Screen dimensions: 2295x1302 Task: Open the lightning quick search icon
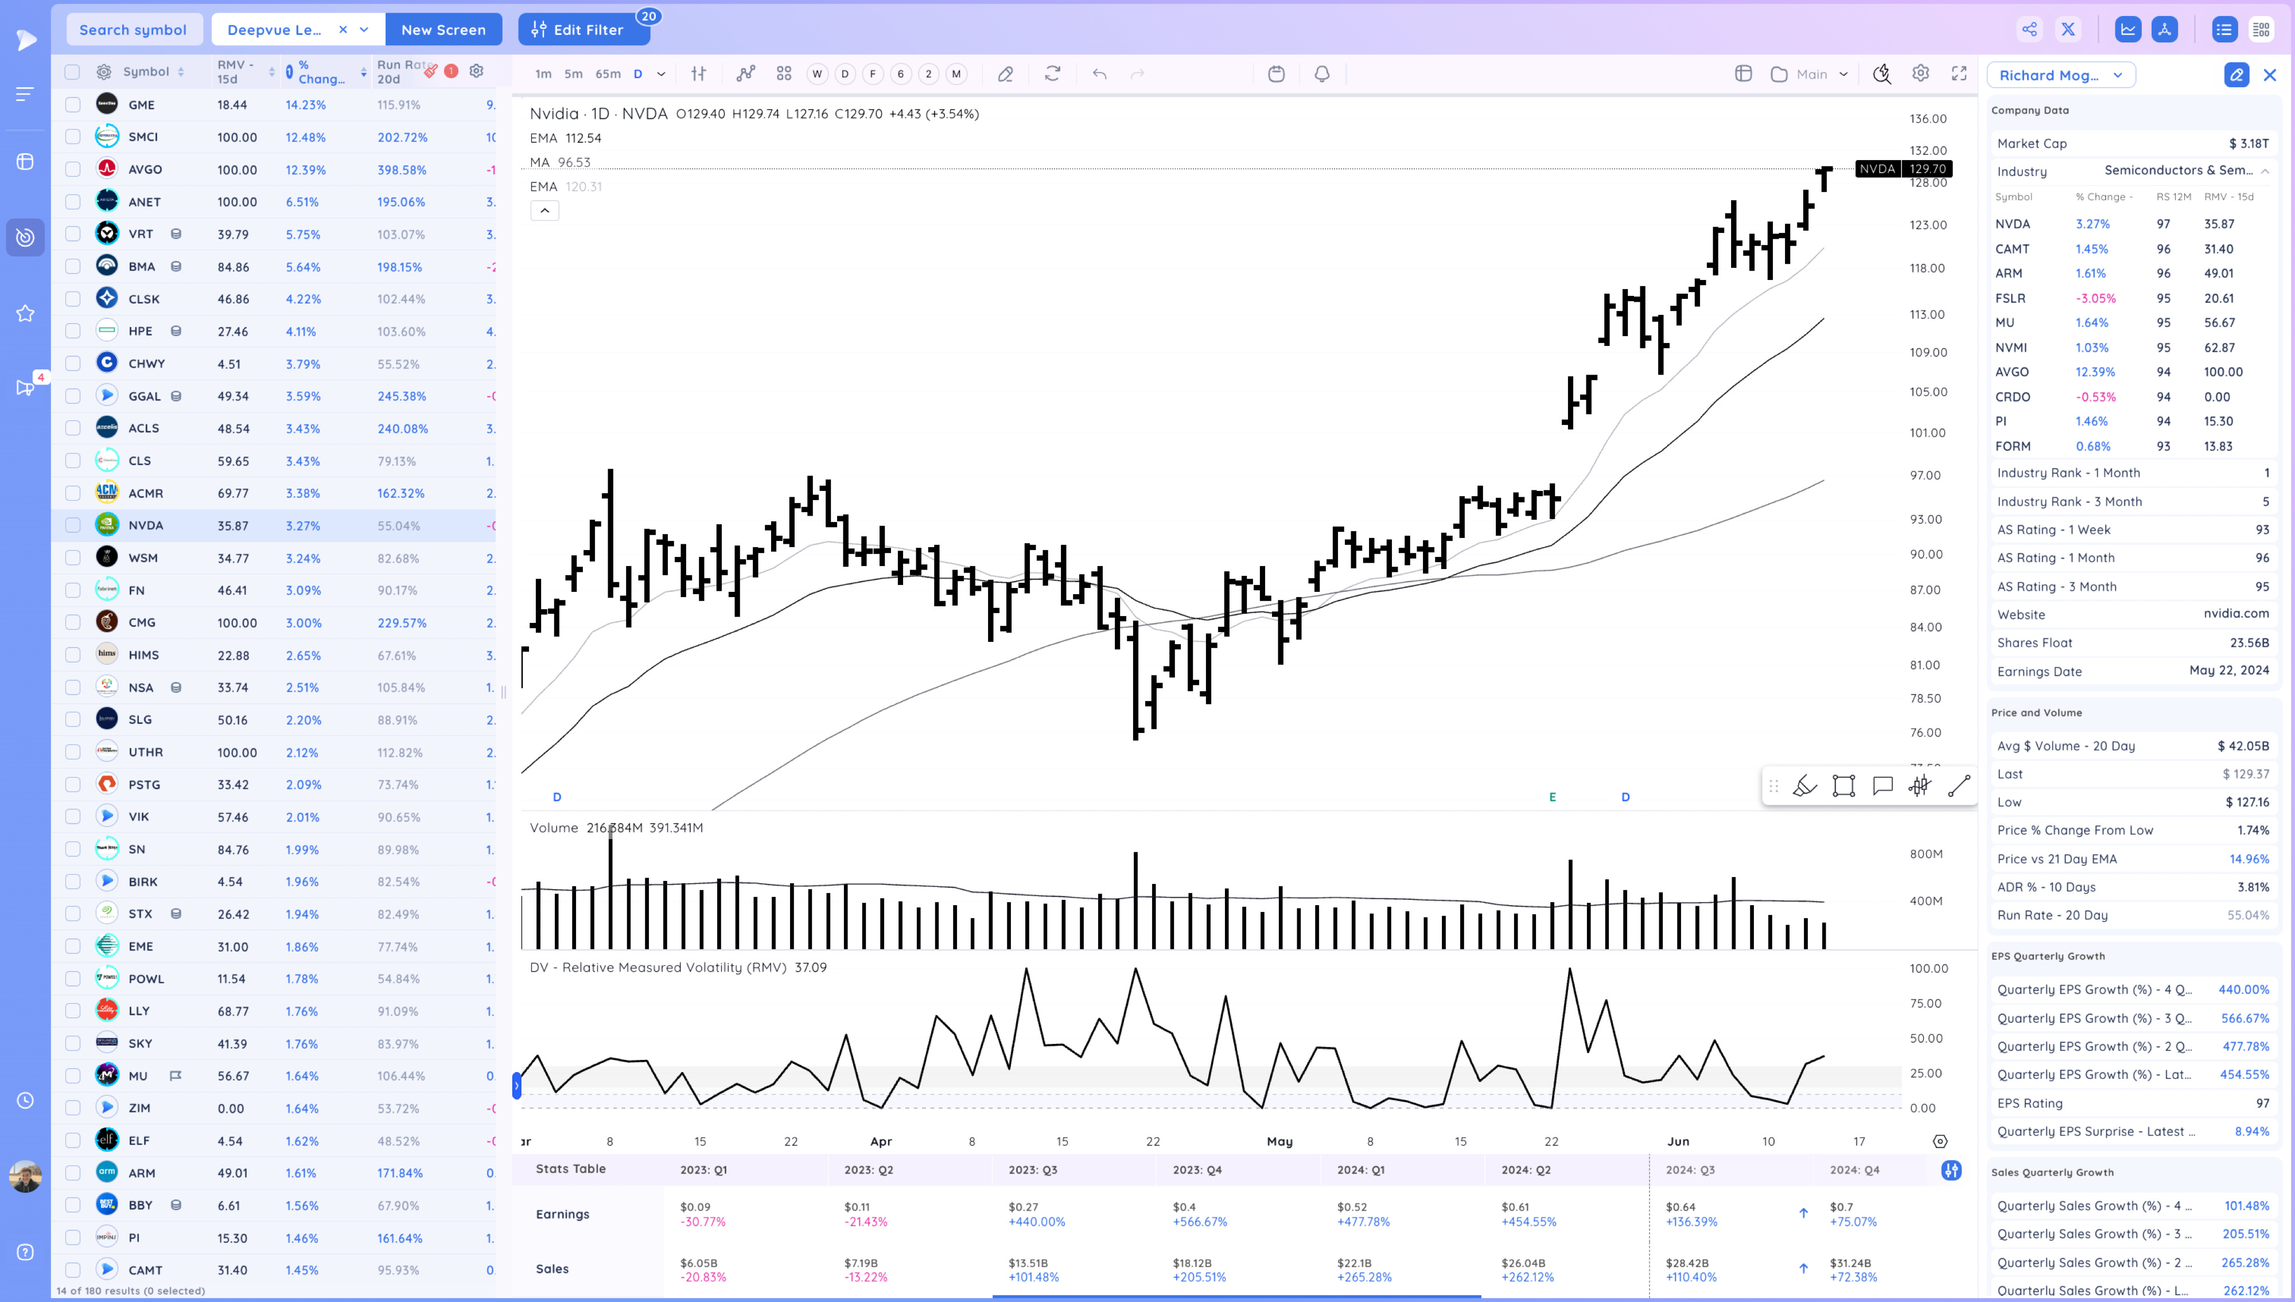pyautogui.click(x=1882, y=73)
